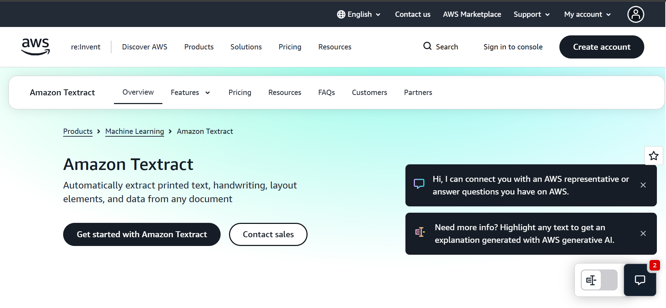Click the Machine Learning breadcrumb link
The width and height of the screenshot is (666, 308).
coord(135,131)
